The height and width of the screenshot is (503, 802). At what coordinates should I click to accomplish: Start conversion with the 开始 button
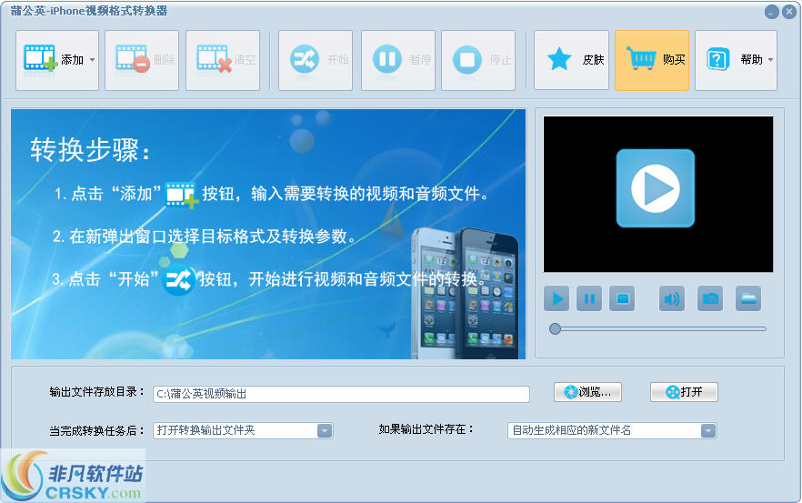[315, 60]
